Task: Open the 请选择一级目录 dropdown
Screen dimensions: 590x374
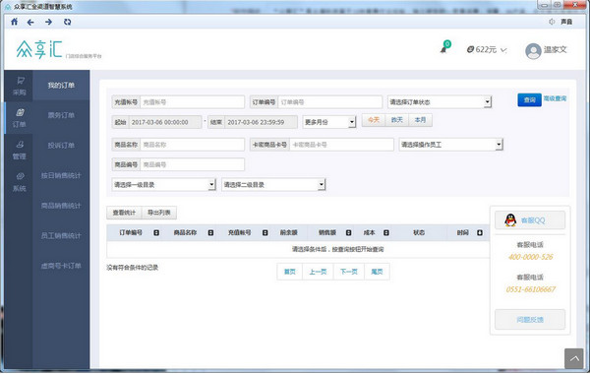Action: pos(163,185)
